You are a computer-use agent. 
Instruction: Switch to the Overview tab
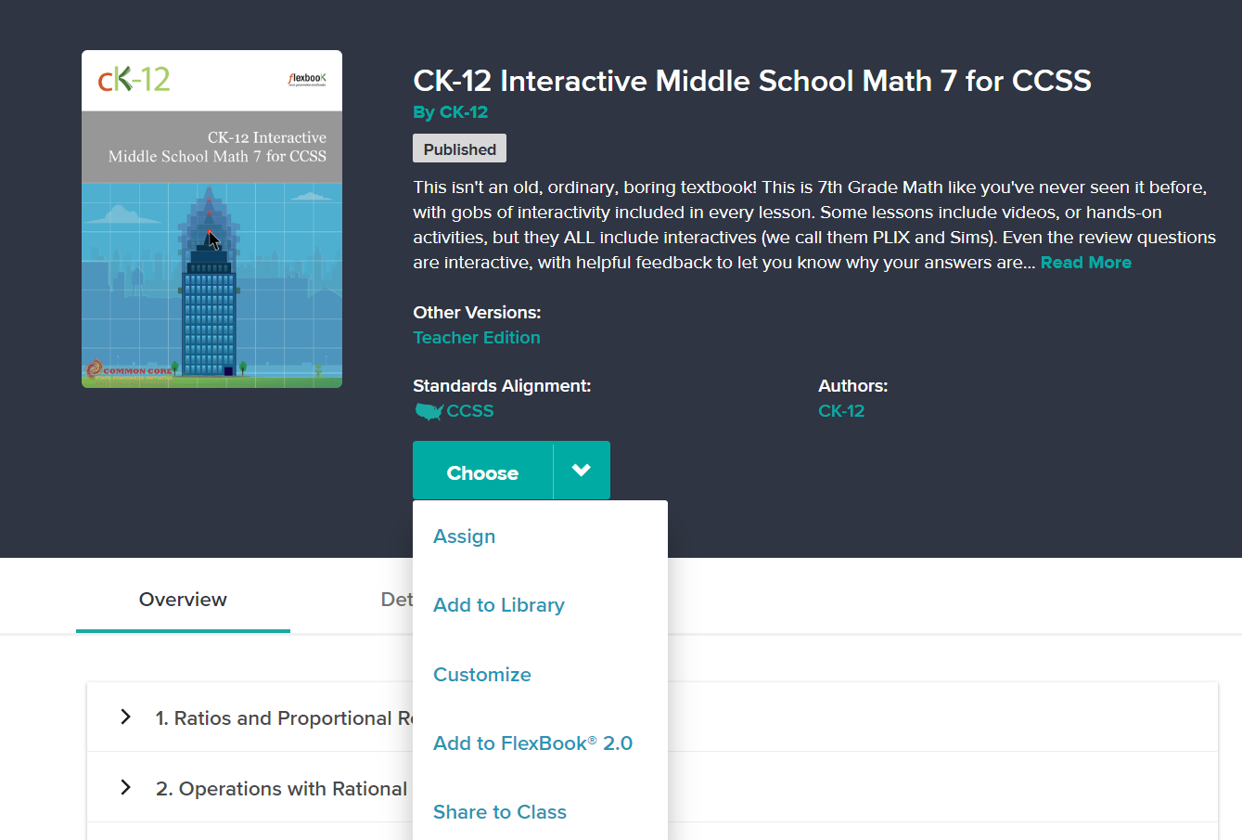182,600
